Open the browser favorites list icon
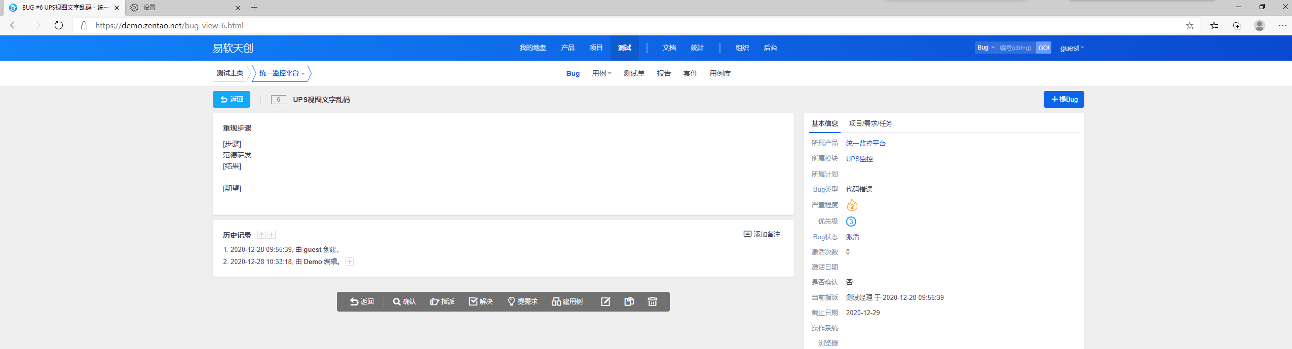The width and height of the screenshot is (1292, 349). 1214,25
